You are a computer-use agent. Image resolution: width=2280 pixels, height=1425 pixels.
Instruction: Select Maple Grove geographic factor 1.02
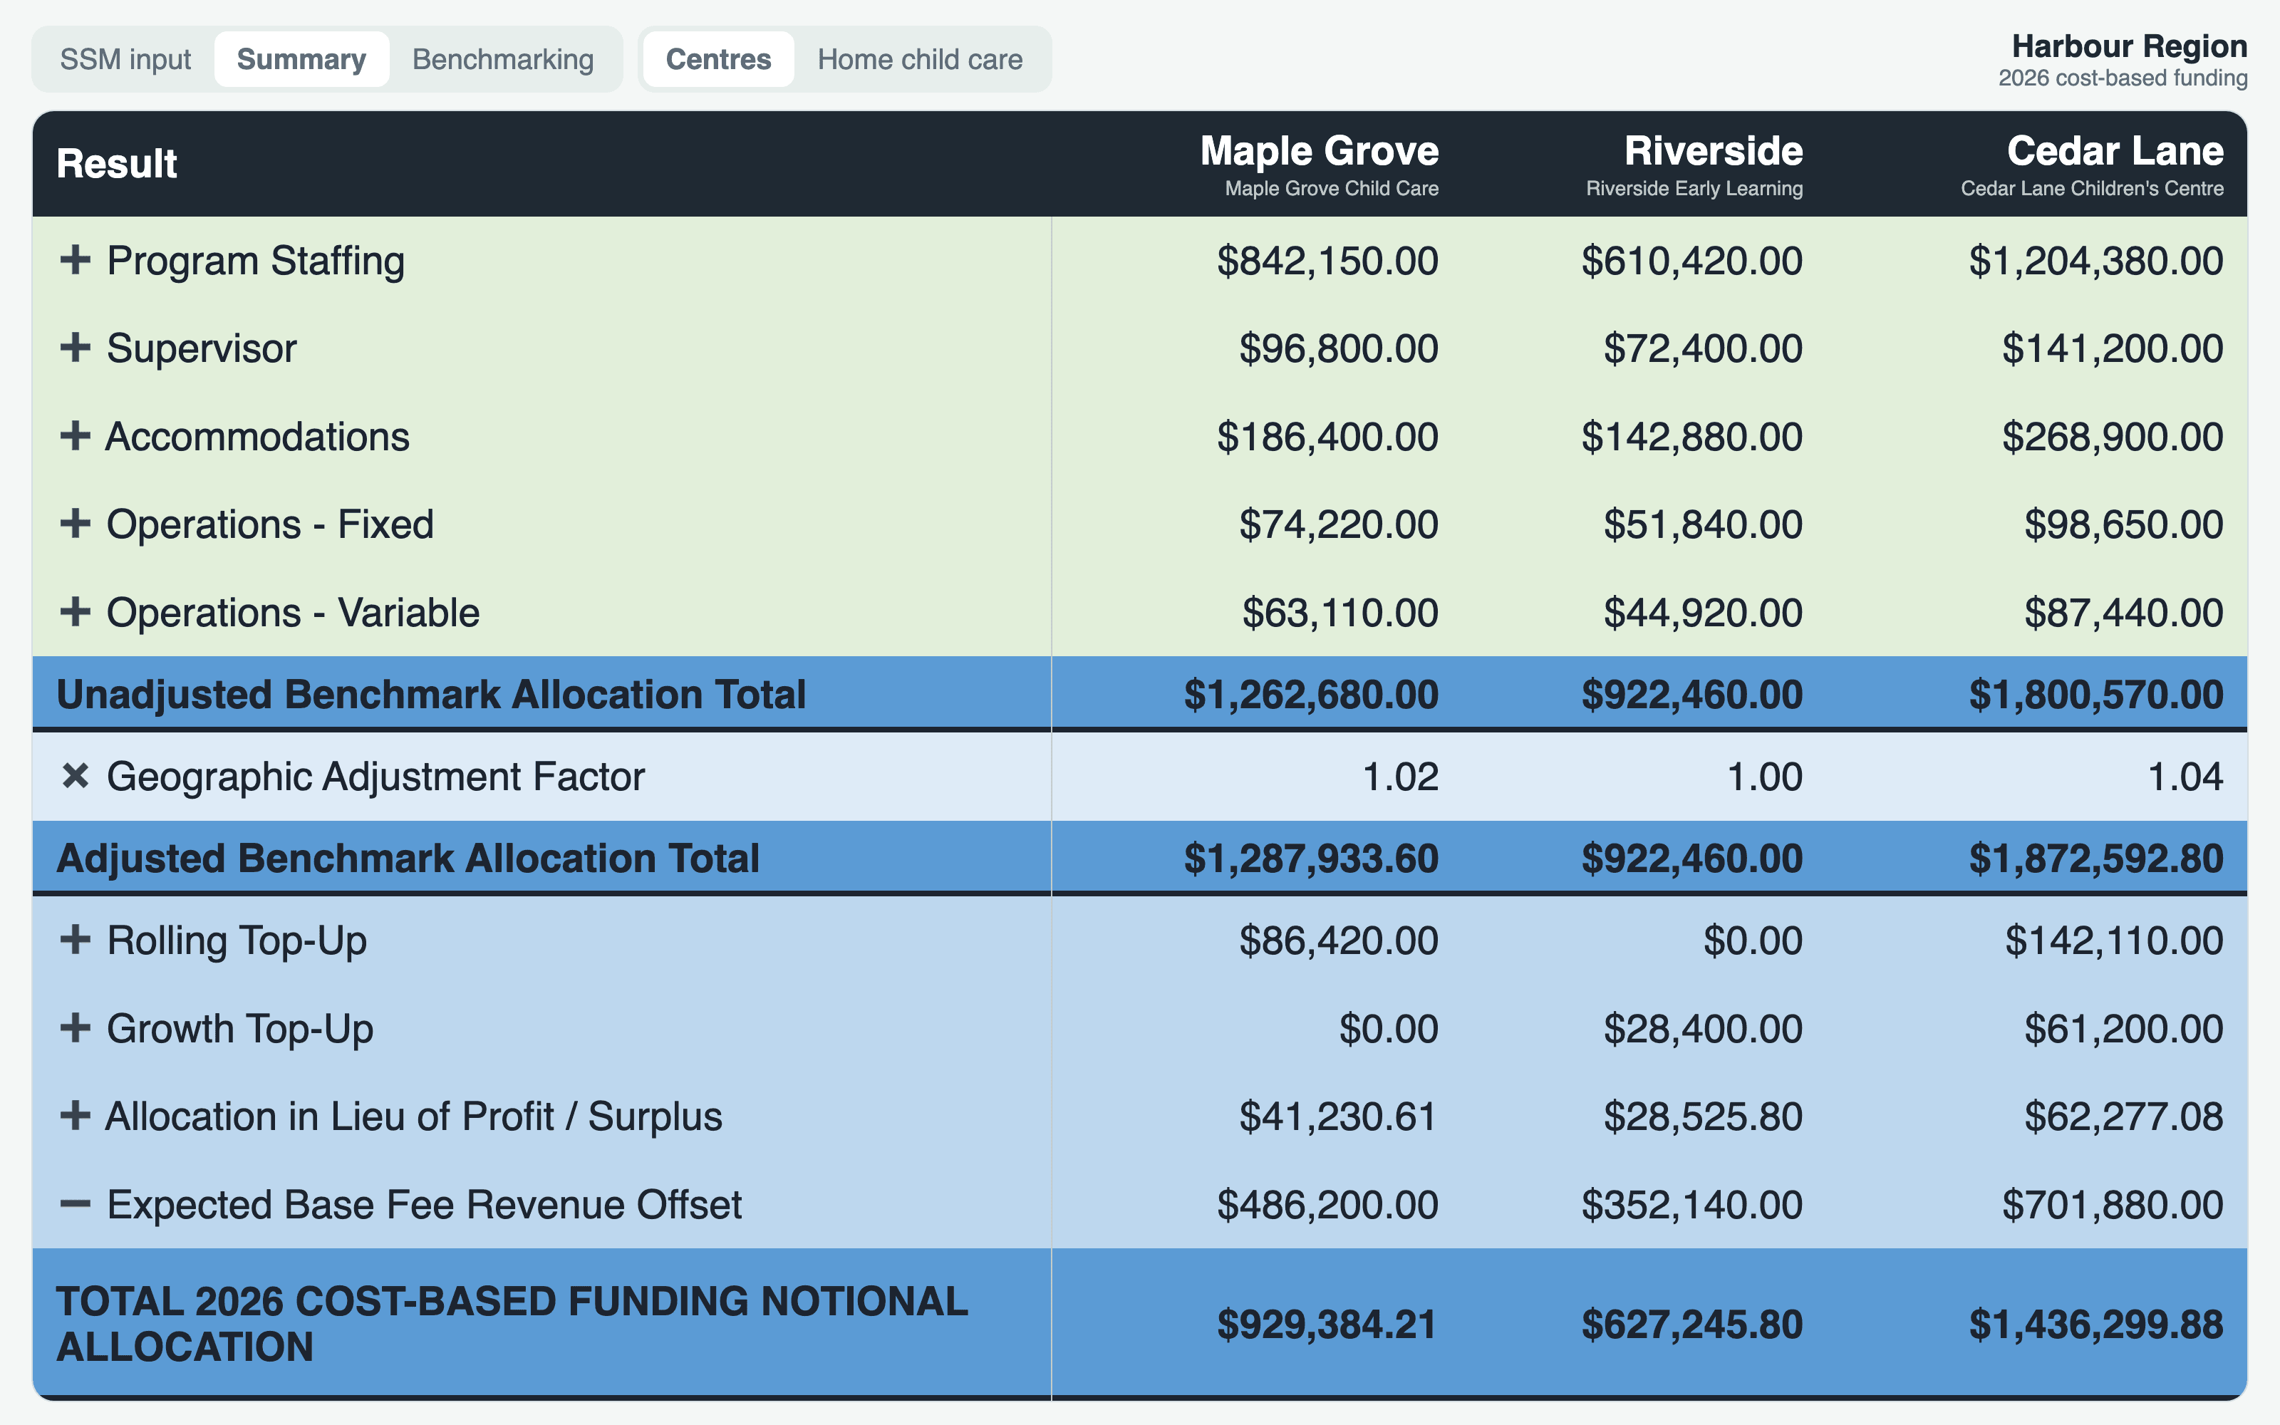(x=1401, y=777)
